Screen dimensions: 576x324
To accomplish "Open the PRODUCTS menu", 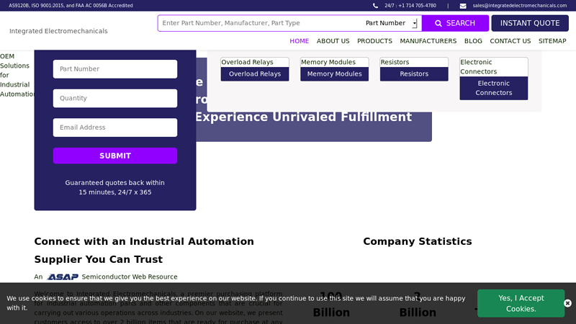I will (x=374, y=41).
